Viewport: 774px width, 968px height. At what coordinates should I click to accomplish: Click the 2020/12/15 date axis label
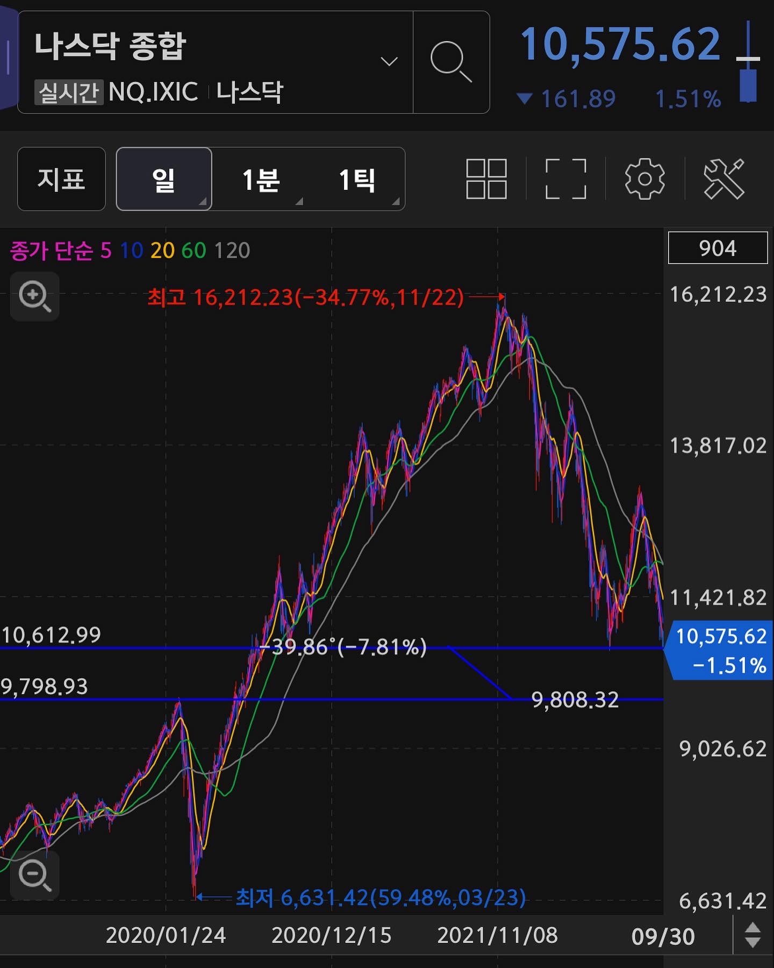[x=332, y=935]
